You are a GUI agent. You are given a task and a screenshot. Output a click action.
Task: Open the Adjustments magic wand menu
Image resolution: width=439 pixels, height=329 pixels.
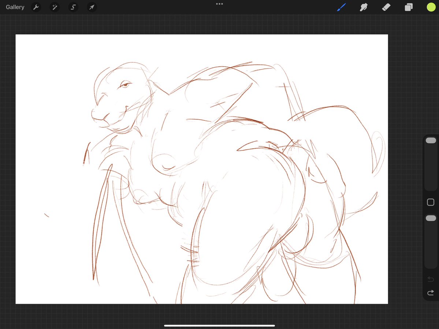click(x=55, y=7)
